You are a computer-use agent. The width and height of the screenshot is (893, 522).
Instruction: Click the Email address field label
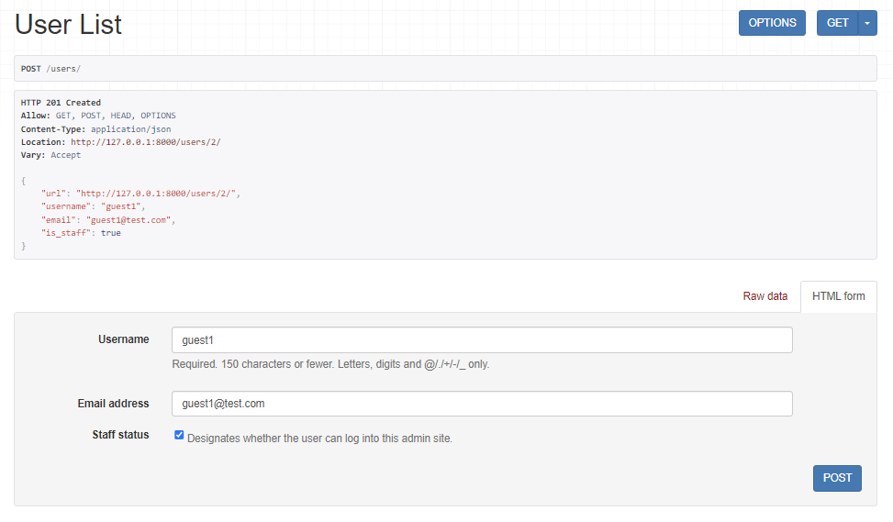point(113,404)
